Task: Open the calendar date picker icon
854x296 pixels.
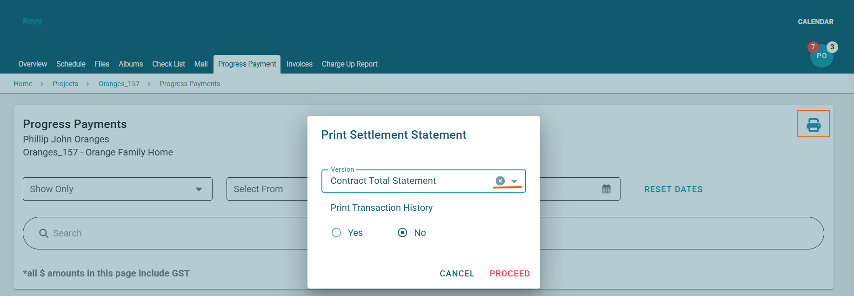Action: (606, 189)
